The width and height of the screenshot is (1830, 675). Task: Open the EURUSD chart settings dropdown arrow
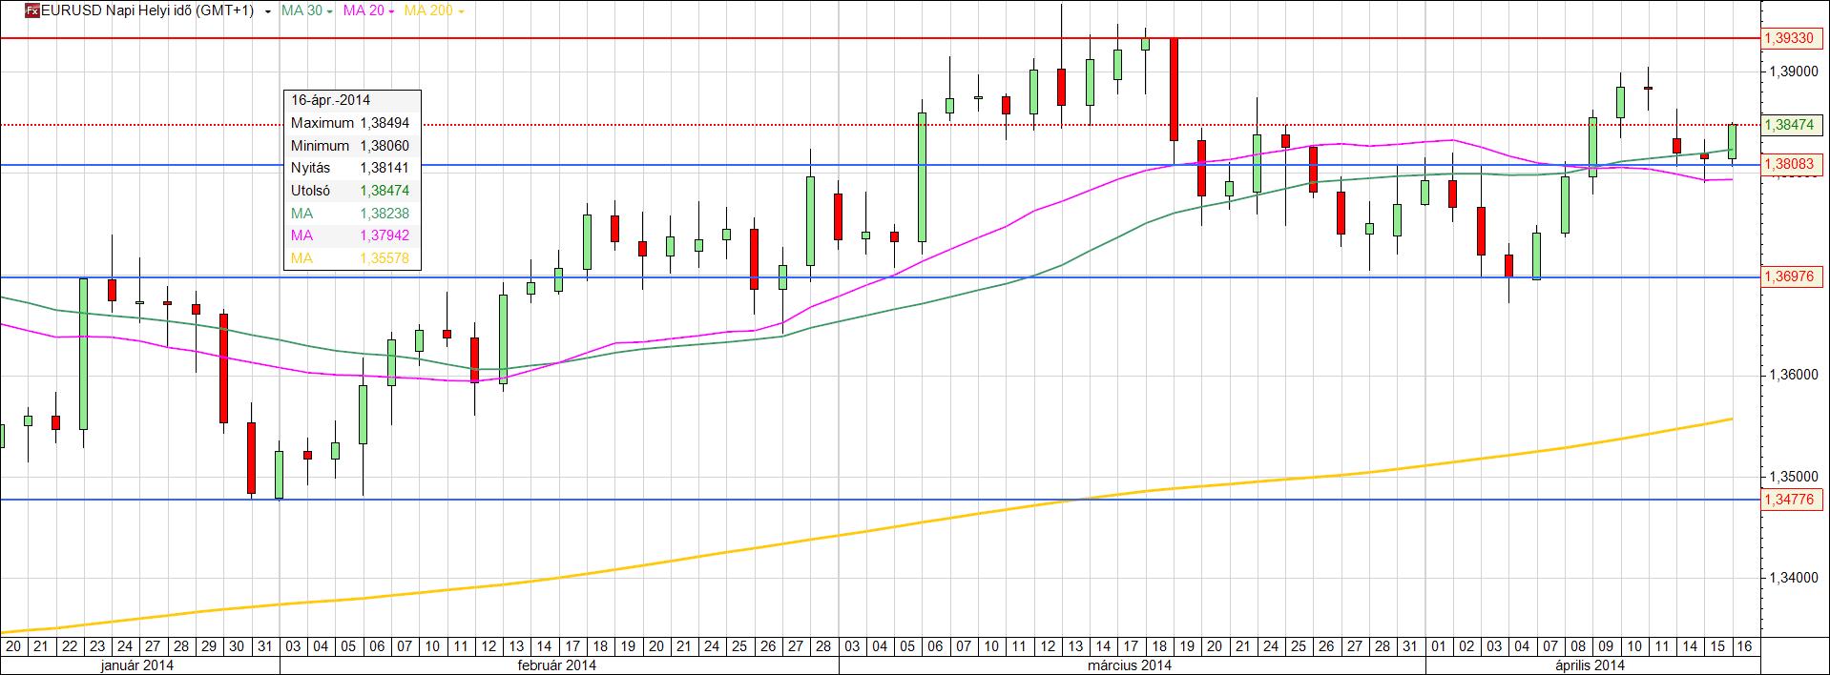pos(266,12)
